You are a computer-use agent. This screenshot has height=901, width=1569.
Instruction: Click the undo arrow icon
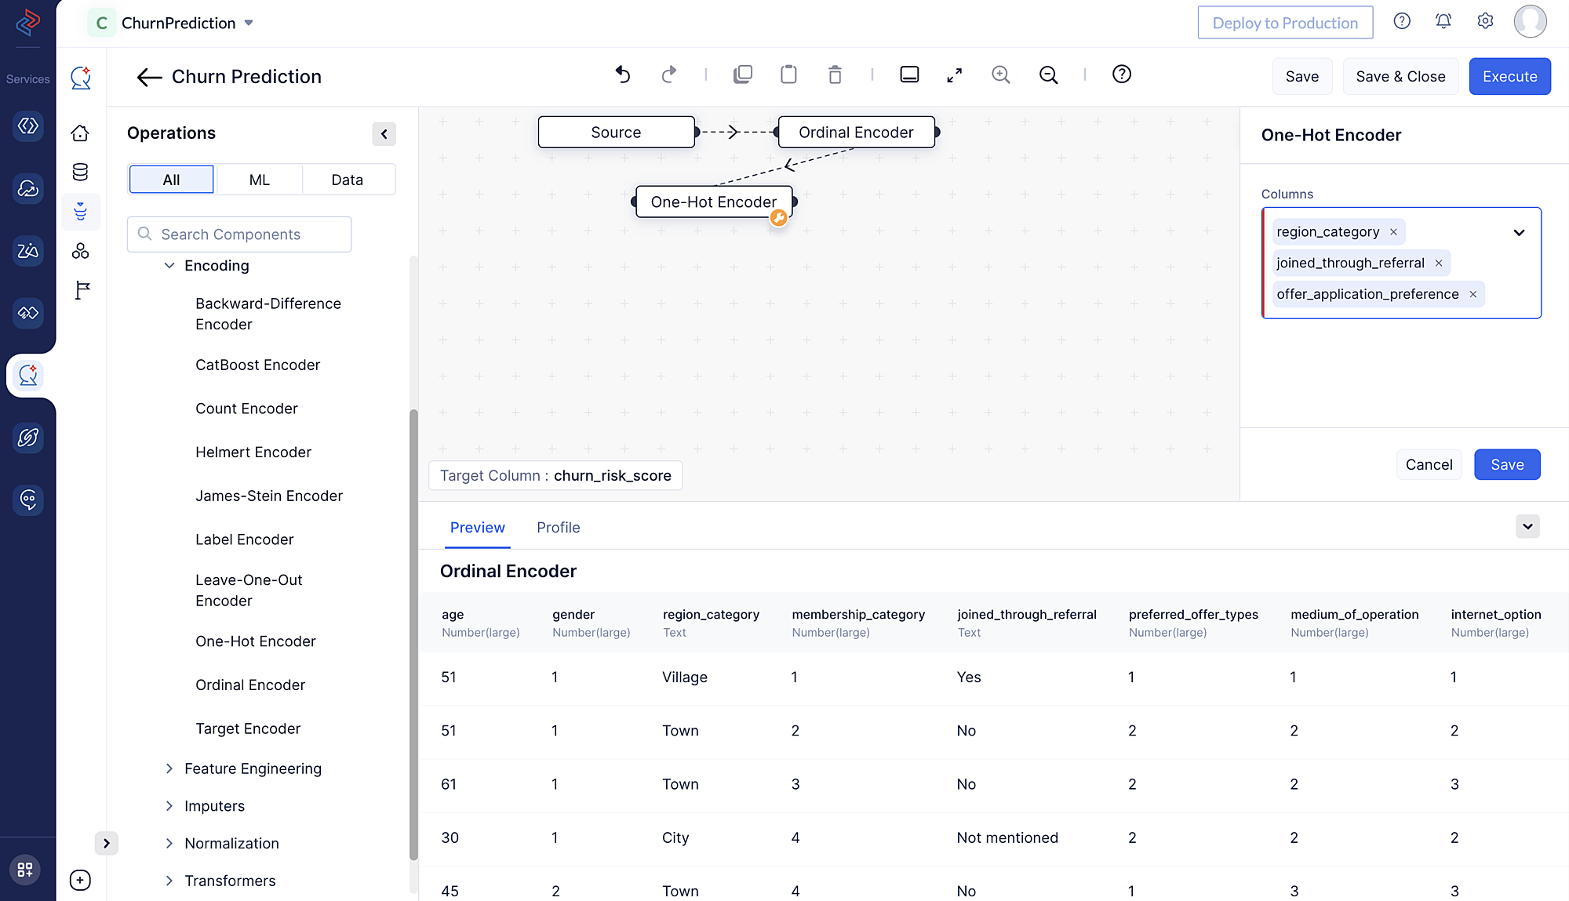pyautogui.click(x=622, y=74)
